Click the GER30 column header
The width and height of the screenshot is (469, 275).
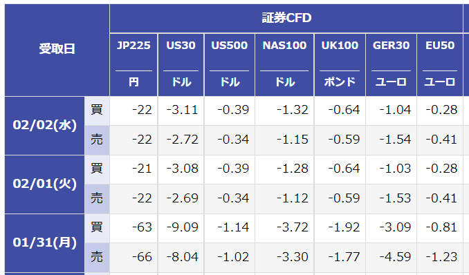[392, 65]
